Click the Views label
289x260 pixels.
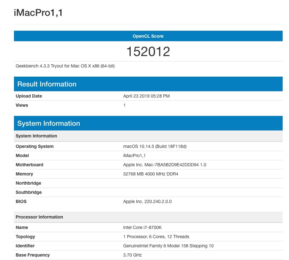pos(22,105)
